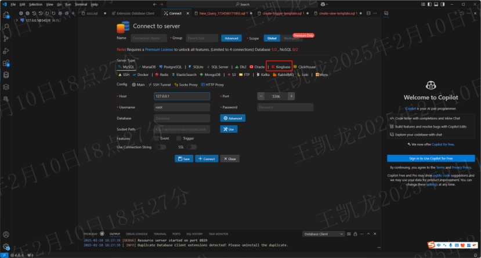Clear output list icon

point(349,234)
